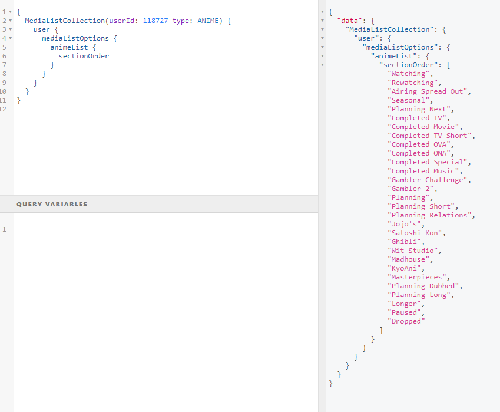Click the "Dropped" result entry
Image resolution: width=500 pixels, height=412 pixels.
406,321
